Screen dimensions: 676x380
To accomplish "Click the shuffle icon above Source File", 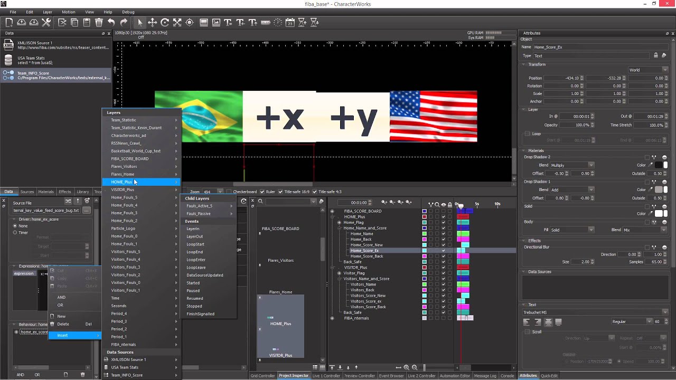I will [68, 201].
